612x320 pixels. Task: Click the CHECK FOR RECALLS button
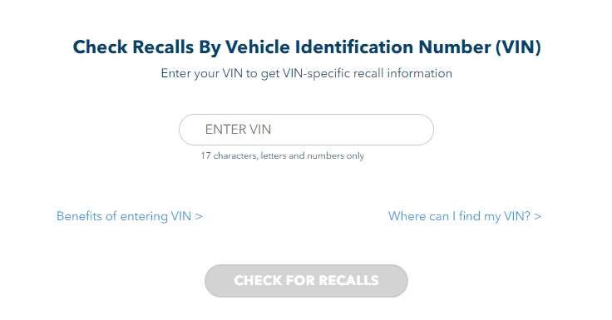coord(306,281)
